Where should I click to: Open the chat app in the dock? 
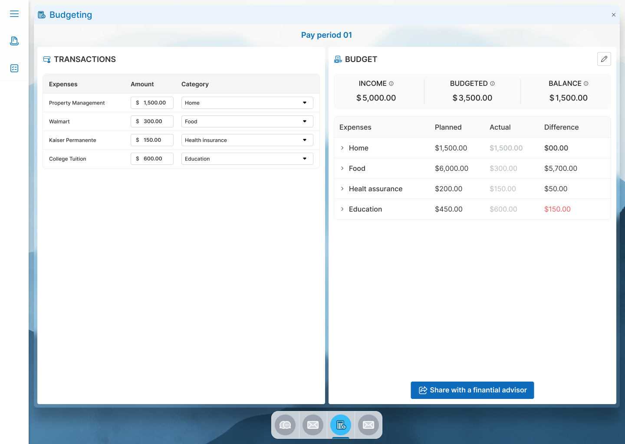(285, 425)
